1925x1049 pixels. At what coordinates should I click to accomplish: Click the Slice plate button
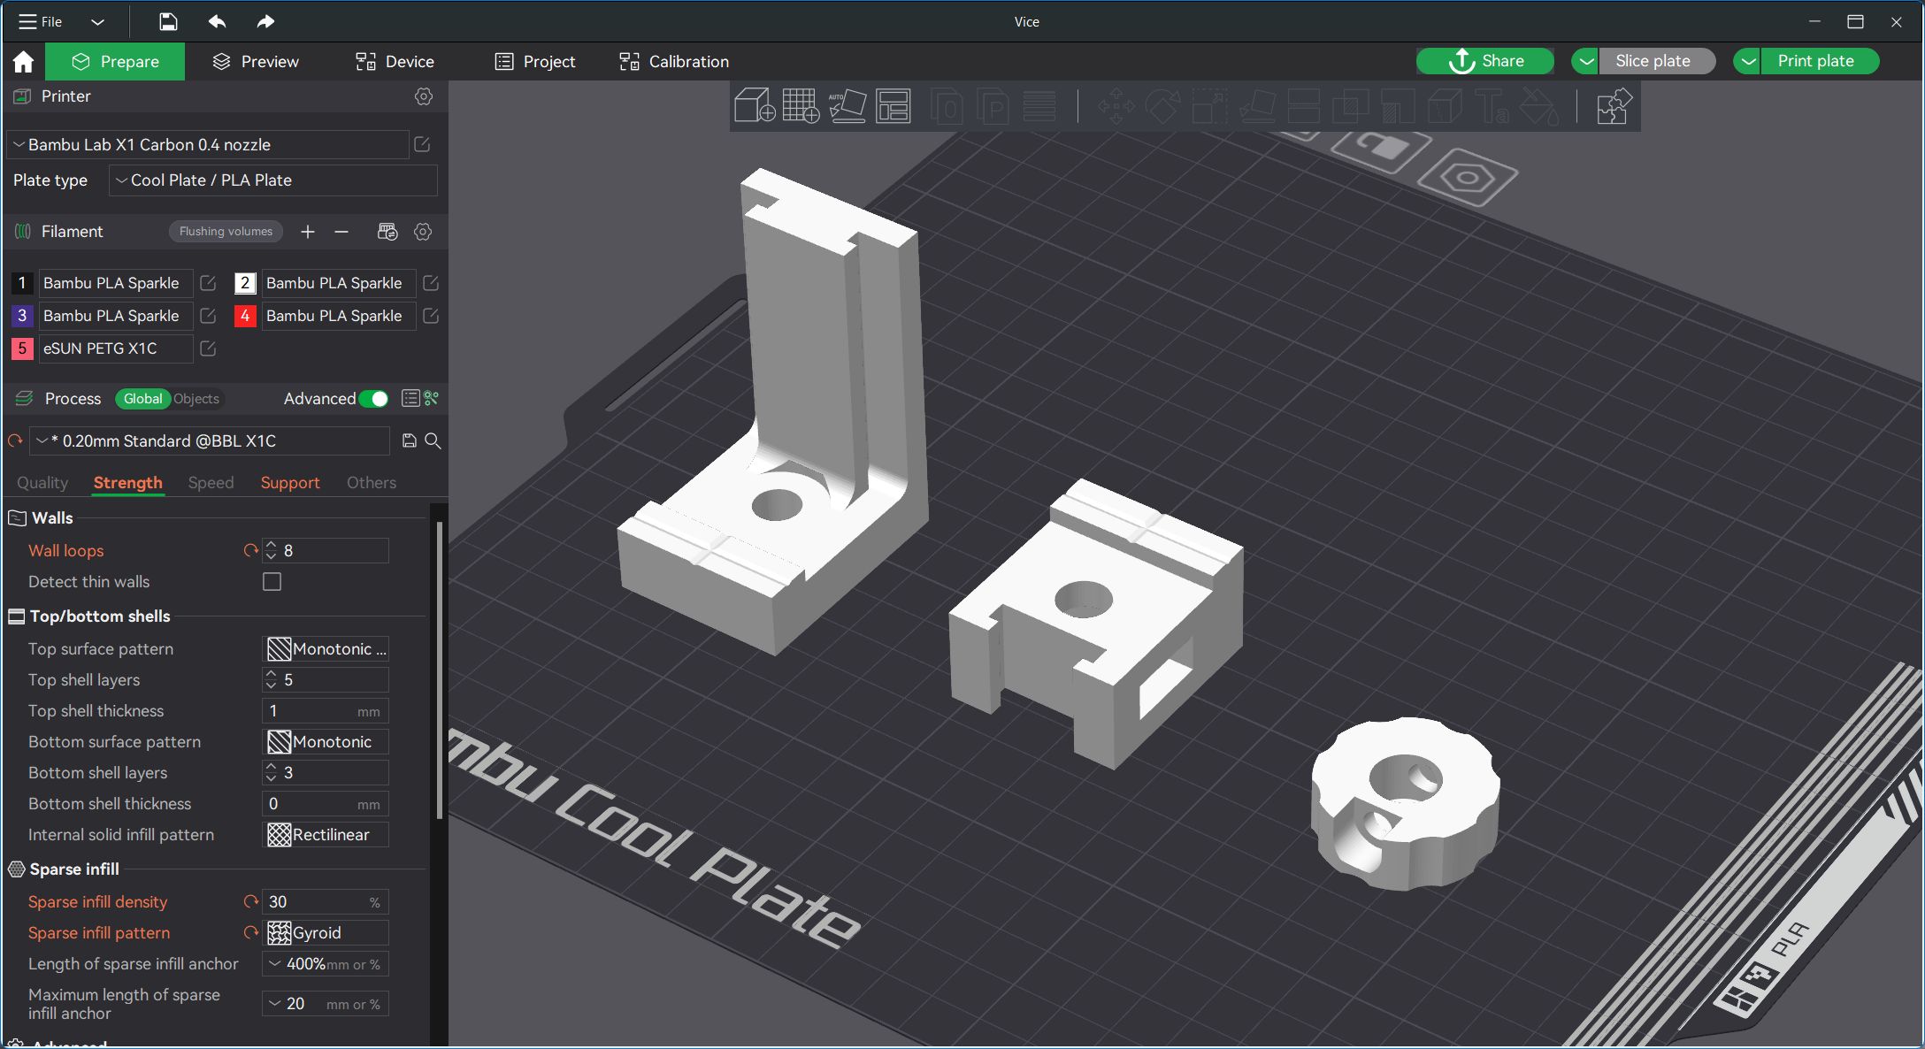pos(1652,61)
